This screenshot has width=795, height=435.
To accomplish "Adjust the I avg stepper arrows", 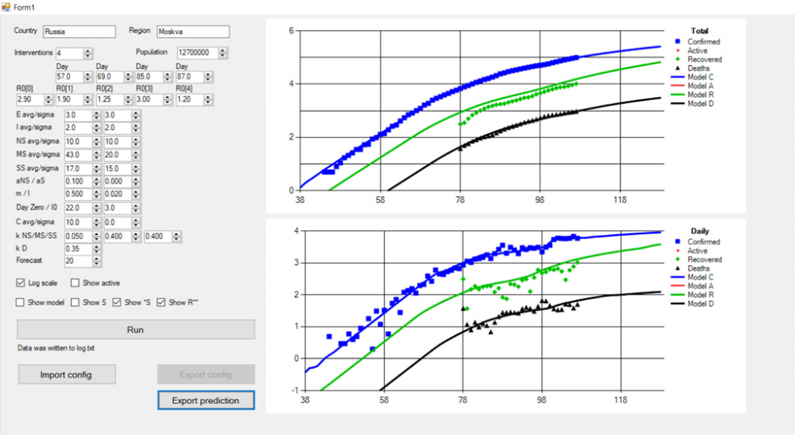I will [96, 128].
